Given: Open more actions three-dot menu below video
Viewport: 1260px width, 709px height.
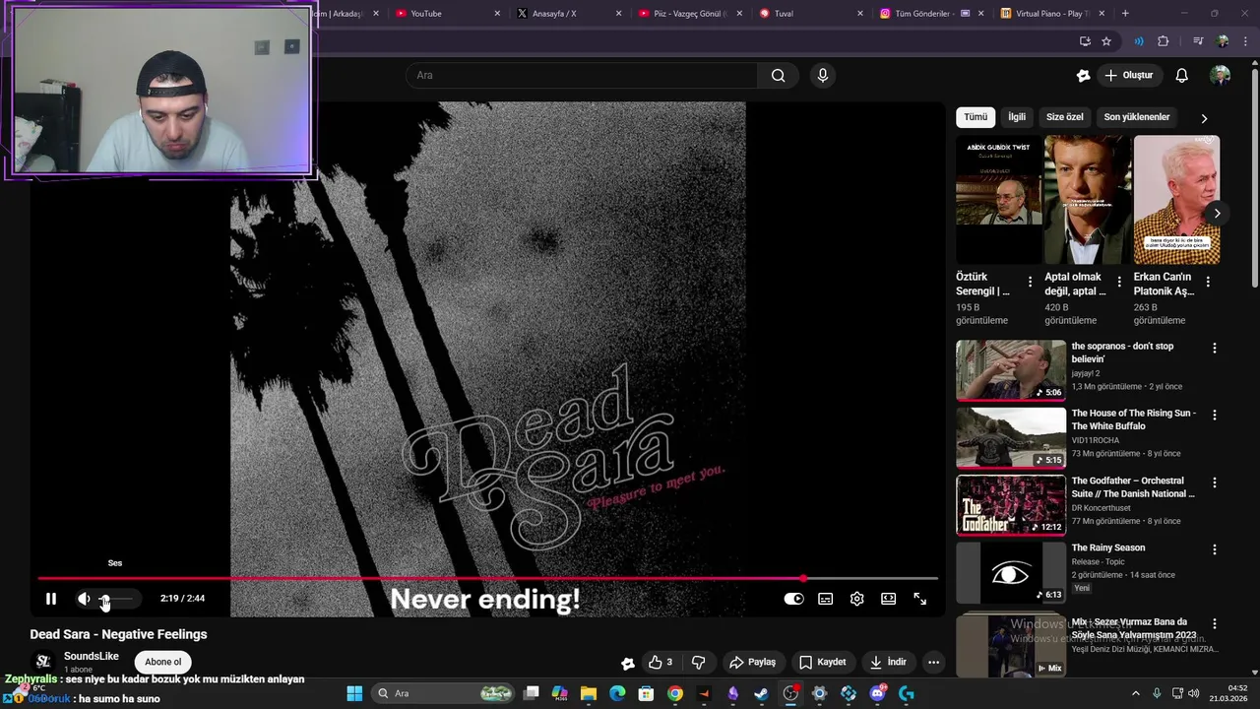Looking at the screenshot, I should [x=934, y=662].
